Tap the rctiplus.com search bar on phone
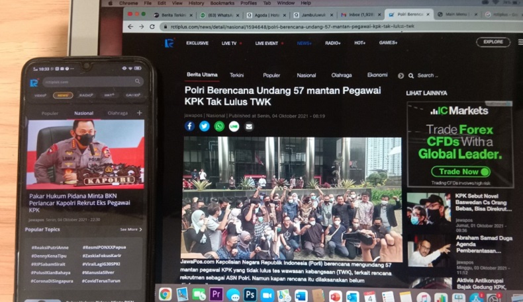The height and width of the screenshot is (302, 523). pyautogui.click(x=92, y=81)
